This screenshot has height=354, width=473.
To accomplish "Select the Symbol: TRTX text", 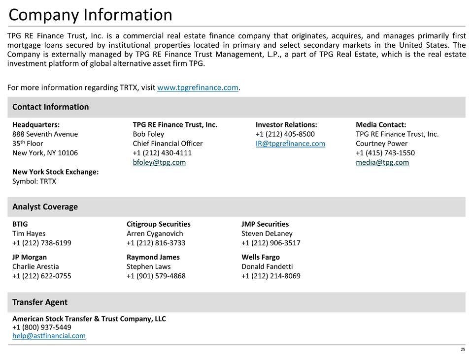I will [x=34, y=181].
